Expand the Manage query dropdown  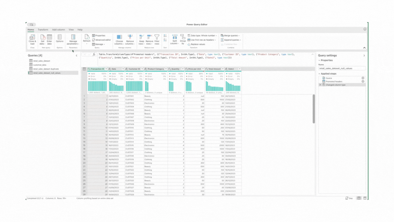point(98,44)
